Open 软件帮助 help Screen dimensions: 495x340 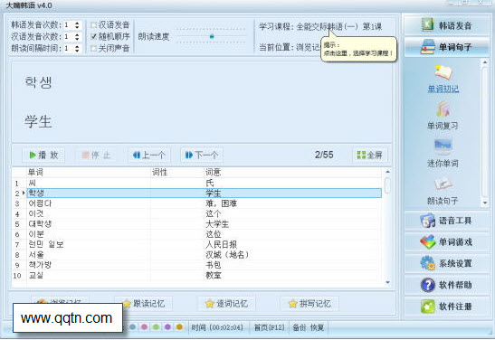coord(446,285)
